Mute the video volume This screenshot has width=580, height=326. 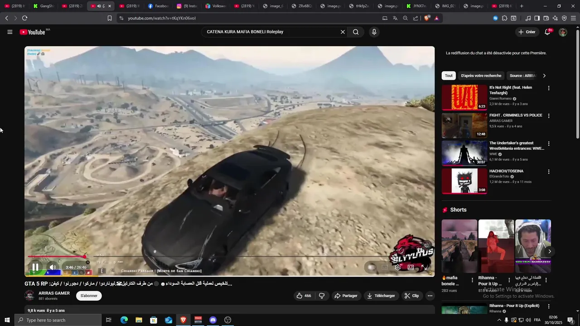[x=53, y=267]
